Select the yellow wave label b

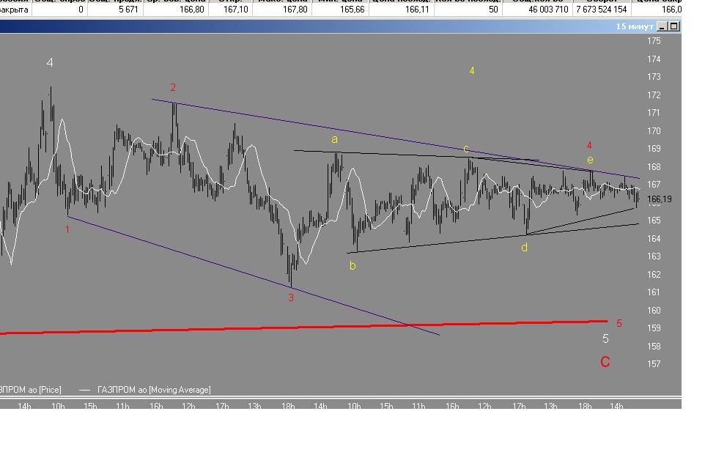coord(352,266)
